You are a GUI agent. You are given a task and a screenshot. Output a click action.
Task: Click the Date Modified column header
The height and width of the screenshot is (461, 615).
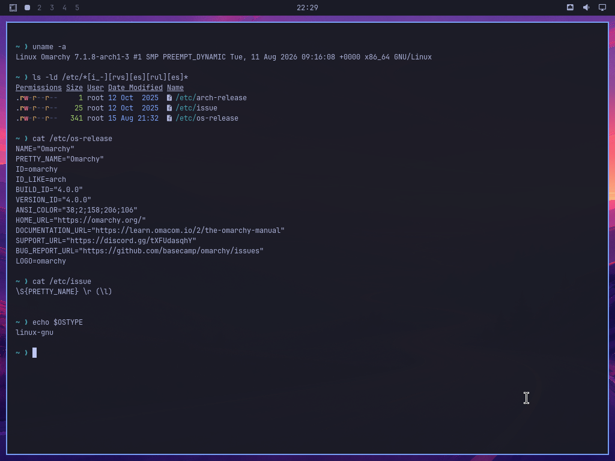coord(135,88)
